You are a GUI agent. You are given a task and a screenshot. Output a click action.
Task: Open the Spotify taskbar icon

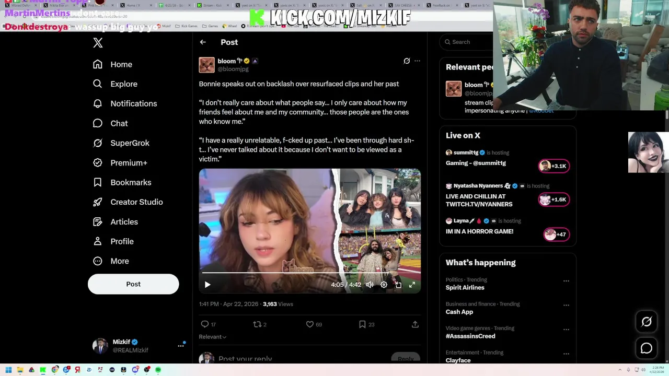point(158,370)
